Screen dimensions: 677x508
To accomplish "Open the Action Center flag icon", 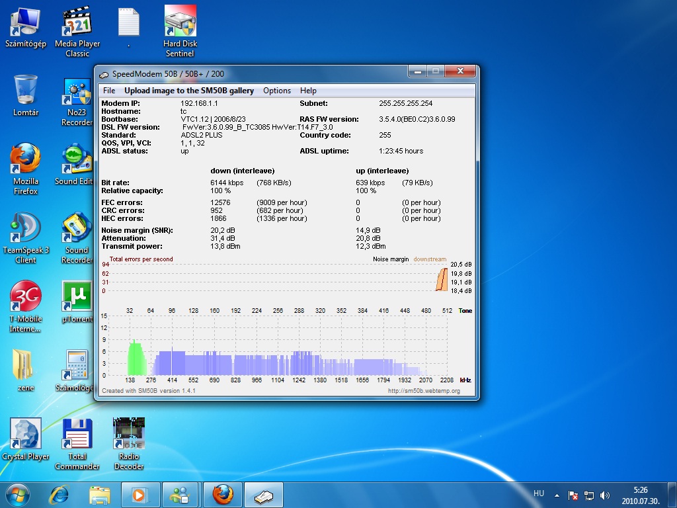I will pos(573,495).
